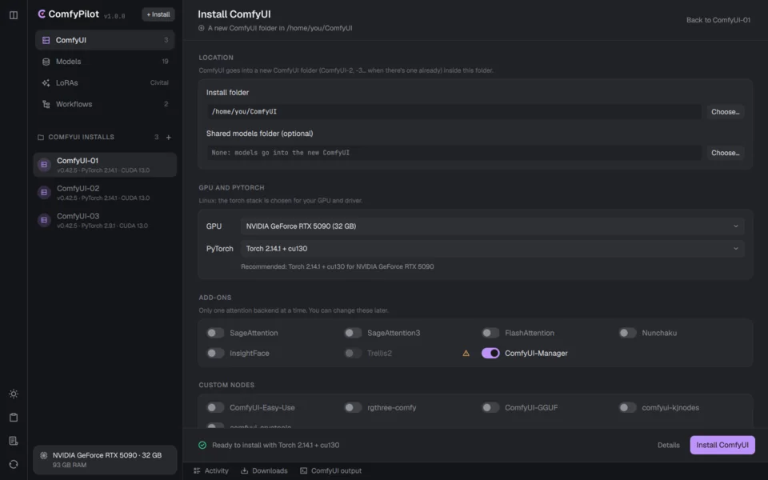Image resolution: width=768 pixels, height=480 pixels.
Task: Enable the ComfyUI-Easy-Use custom node
Action: click(215, 407)
